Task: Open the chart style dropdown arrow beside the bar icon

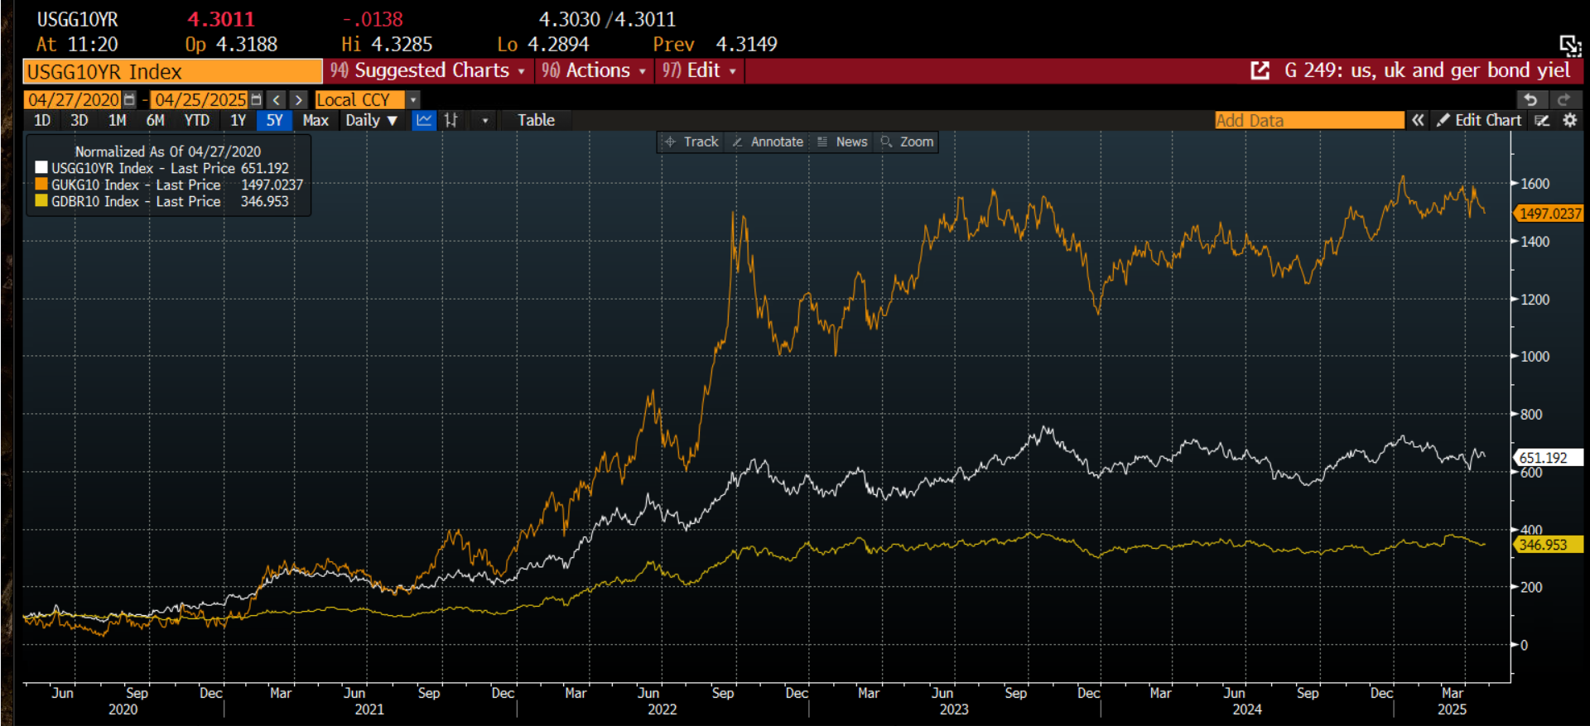Action: click(485, 121)
